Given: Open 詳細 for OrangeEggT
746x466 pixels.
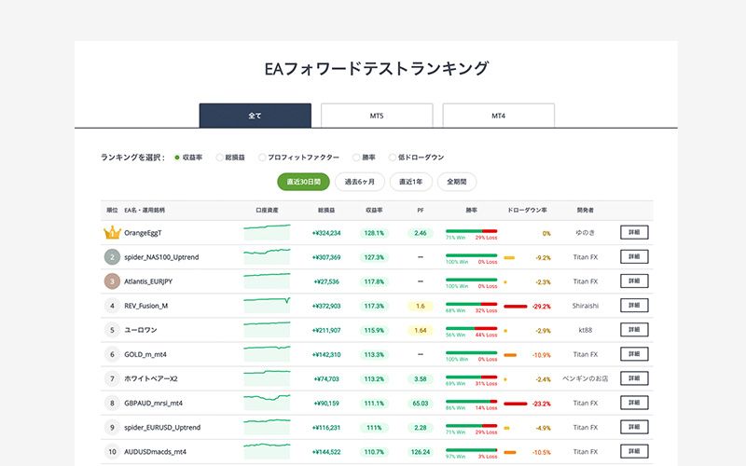Looking at the screenshot, I should pyautogui.click(x=633, y=233).
